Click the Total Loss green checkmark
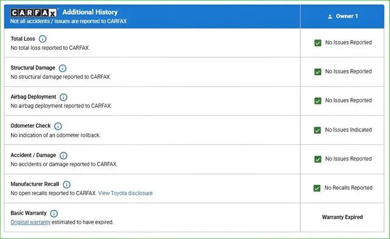 (x=317, y=43)
